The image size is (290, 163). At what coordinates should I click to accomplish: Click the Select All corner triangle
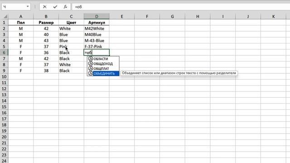click(x=5, y=17)
